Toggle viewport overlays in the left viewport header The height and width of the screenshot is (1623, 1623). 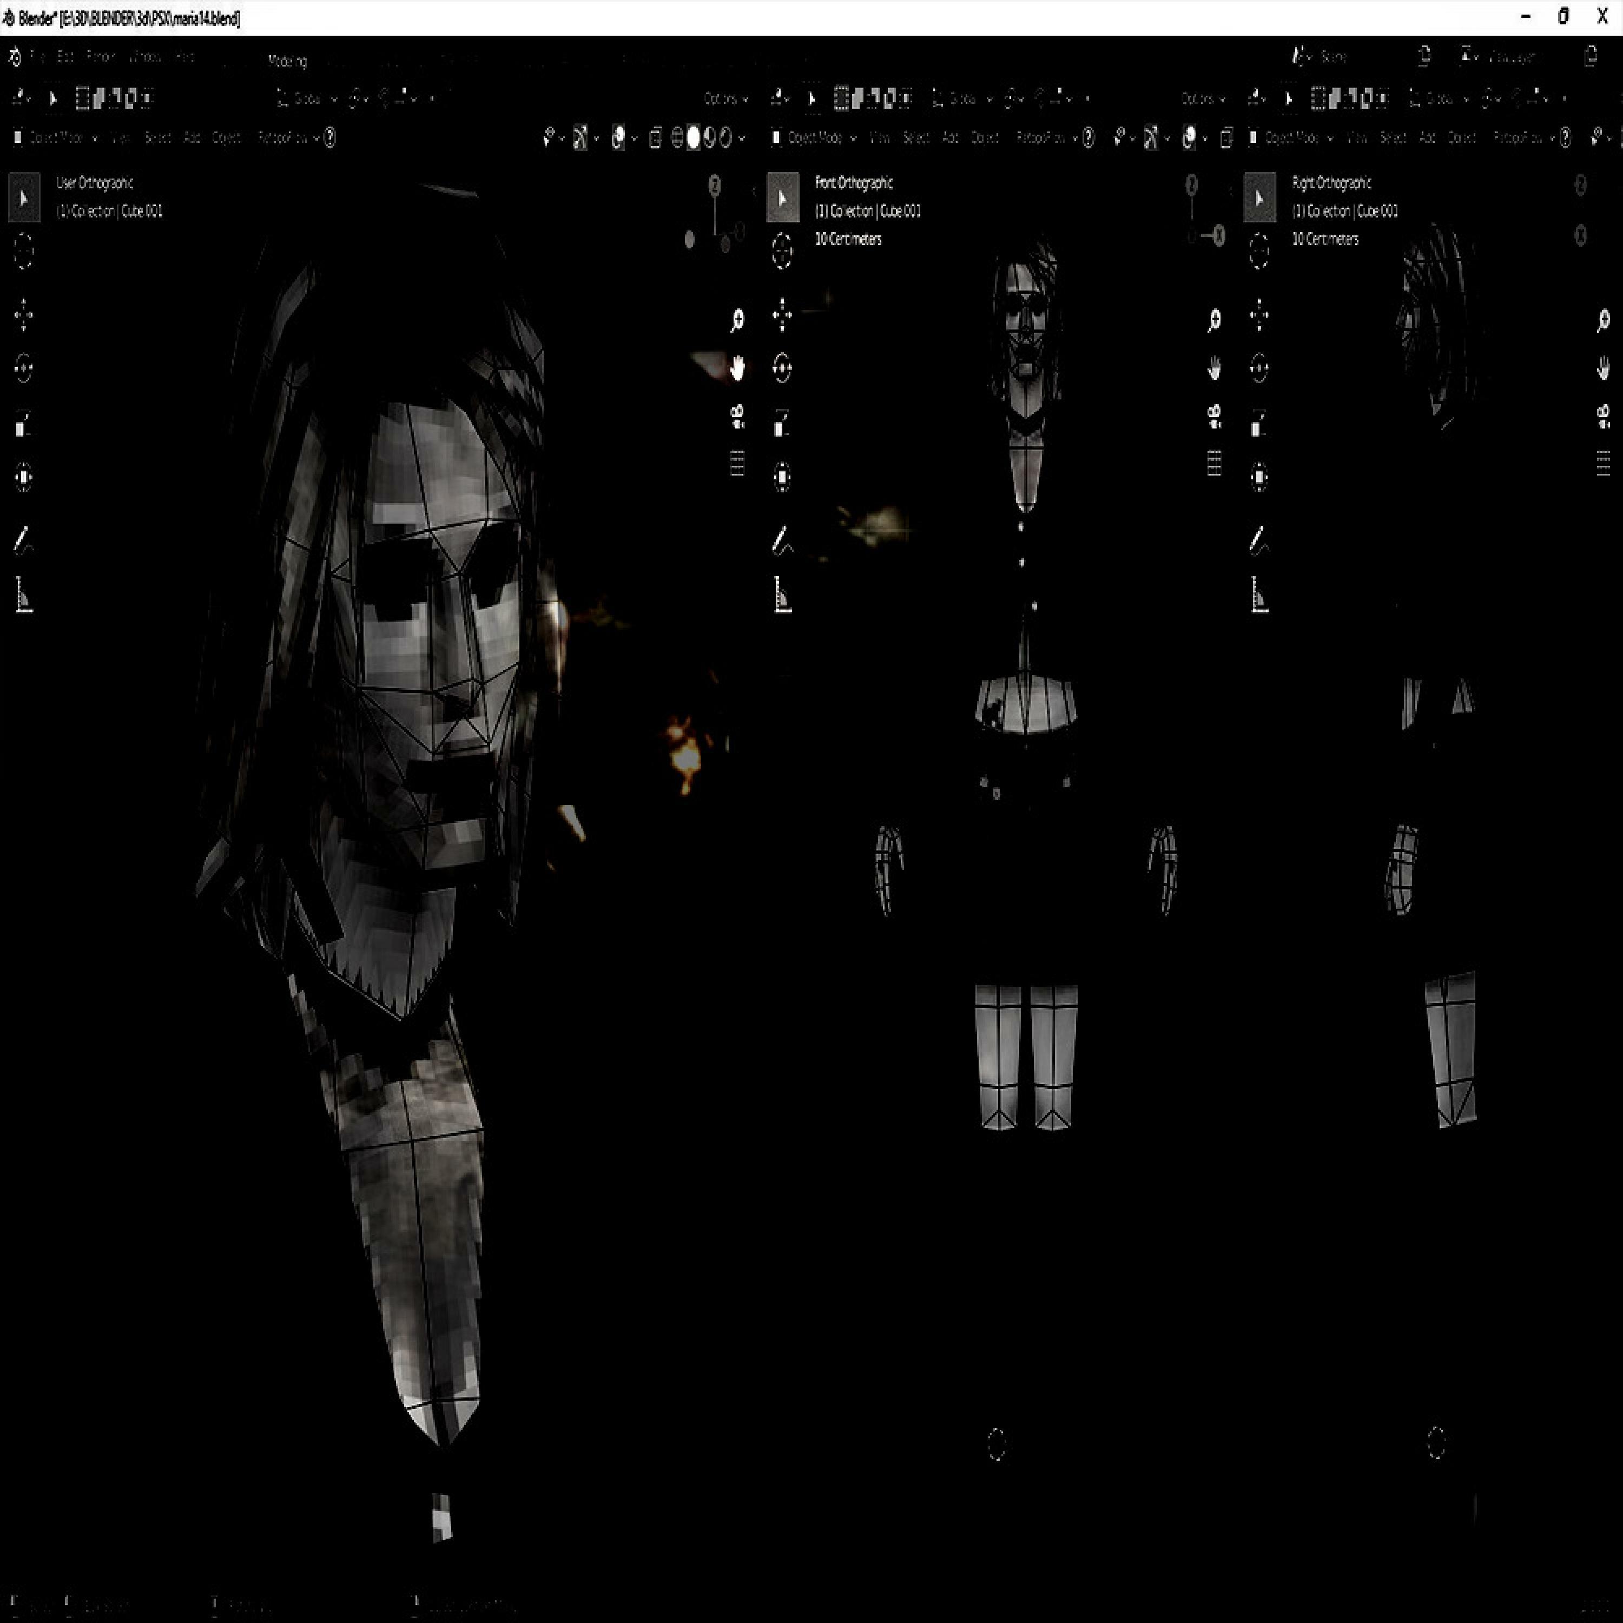(x=618, y=138)
